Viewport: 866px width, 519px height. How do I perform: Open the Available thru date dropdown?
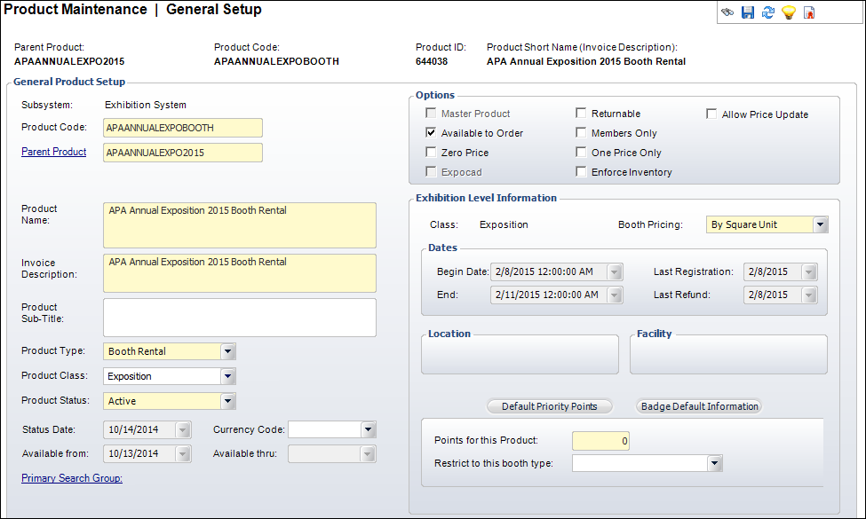tap(368, 454)
